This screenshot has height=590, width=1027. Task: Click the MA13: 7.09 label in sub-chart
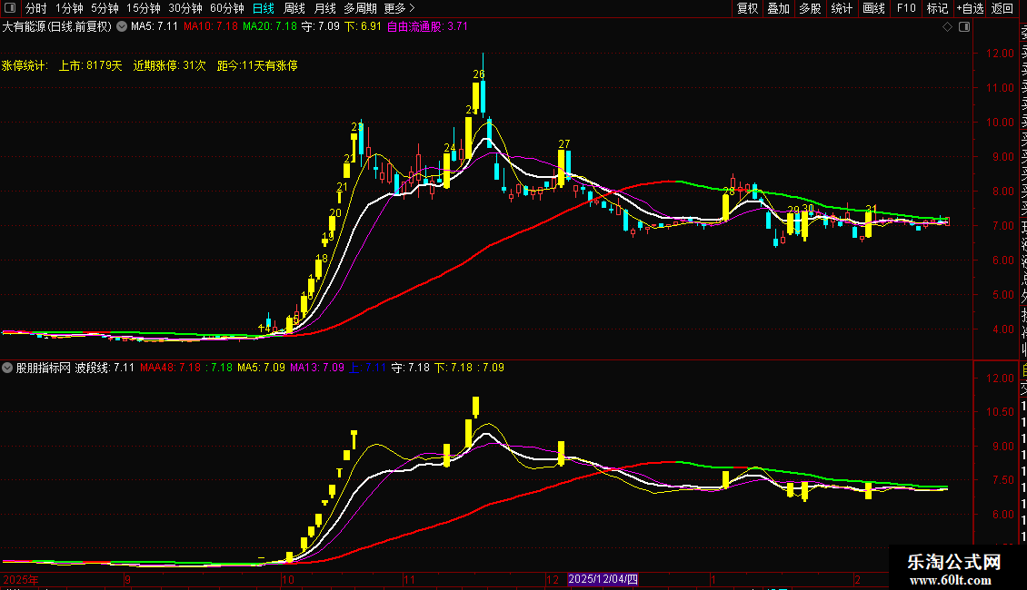tap(317, 368)
